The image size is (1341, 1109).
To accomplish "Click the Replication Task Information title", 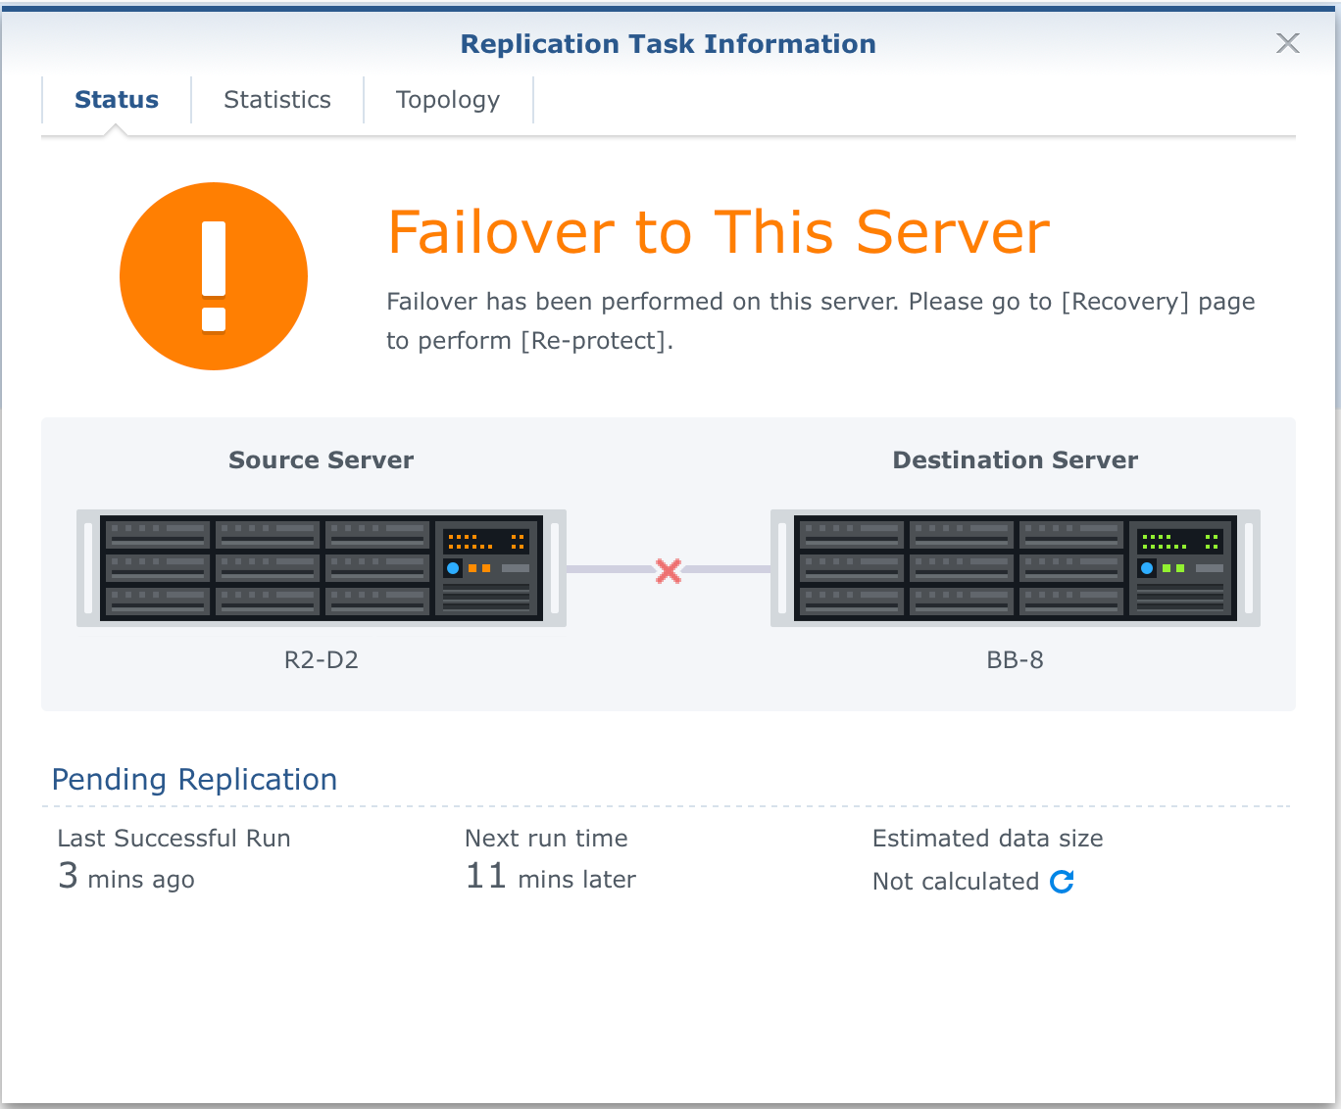I will [669, 44].
